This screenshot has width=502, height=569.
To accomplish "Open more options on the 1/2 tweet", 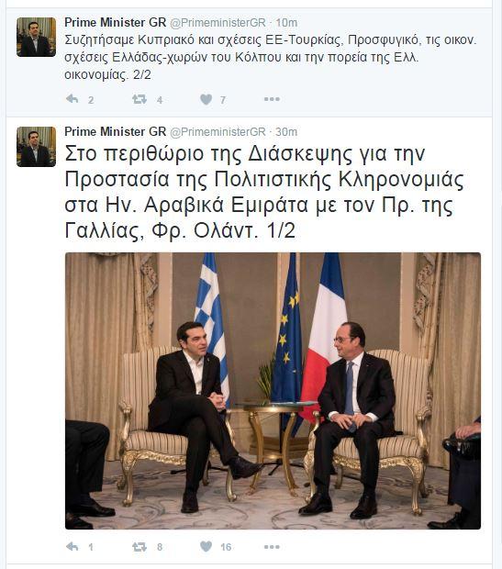I will (272, 546).
